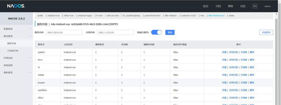Select the public namespace tab
The image size is (281, 105).
40,15
